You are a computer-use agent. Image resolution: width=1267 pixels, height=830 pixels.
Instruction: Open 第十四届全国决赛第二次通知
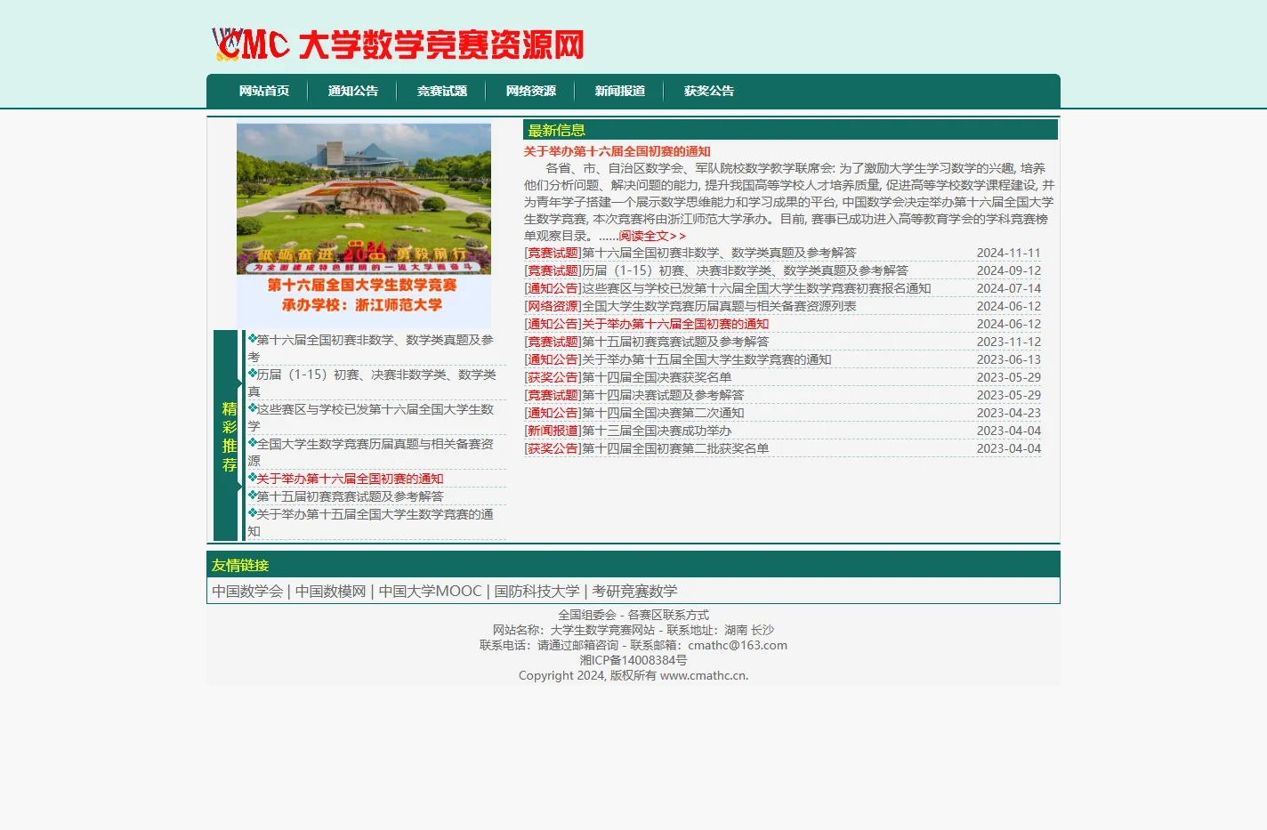point(664,413)
